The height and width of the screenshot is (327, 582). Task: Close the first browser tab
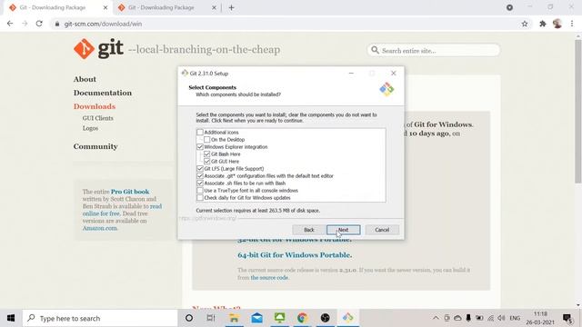tap(105, 7)
